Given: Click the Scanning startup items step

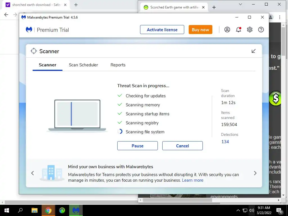Looking at the screenshot, I should [147, 114].
